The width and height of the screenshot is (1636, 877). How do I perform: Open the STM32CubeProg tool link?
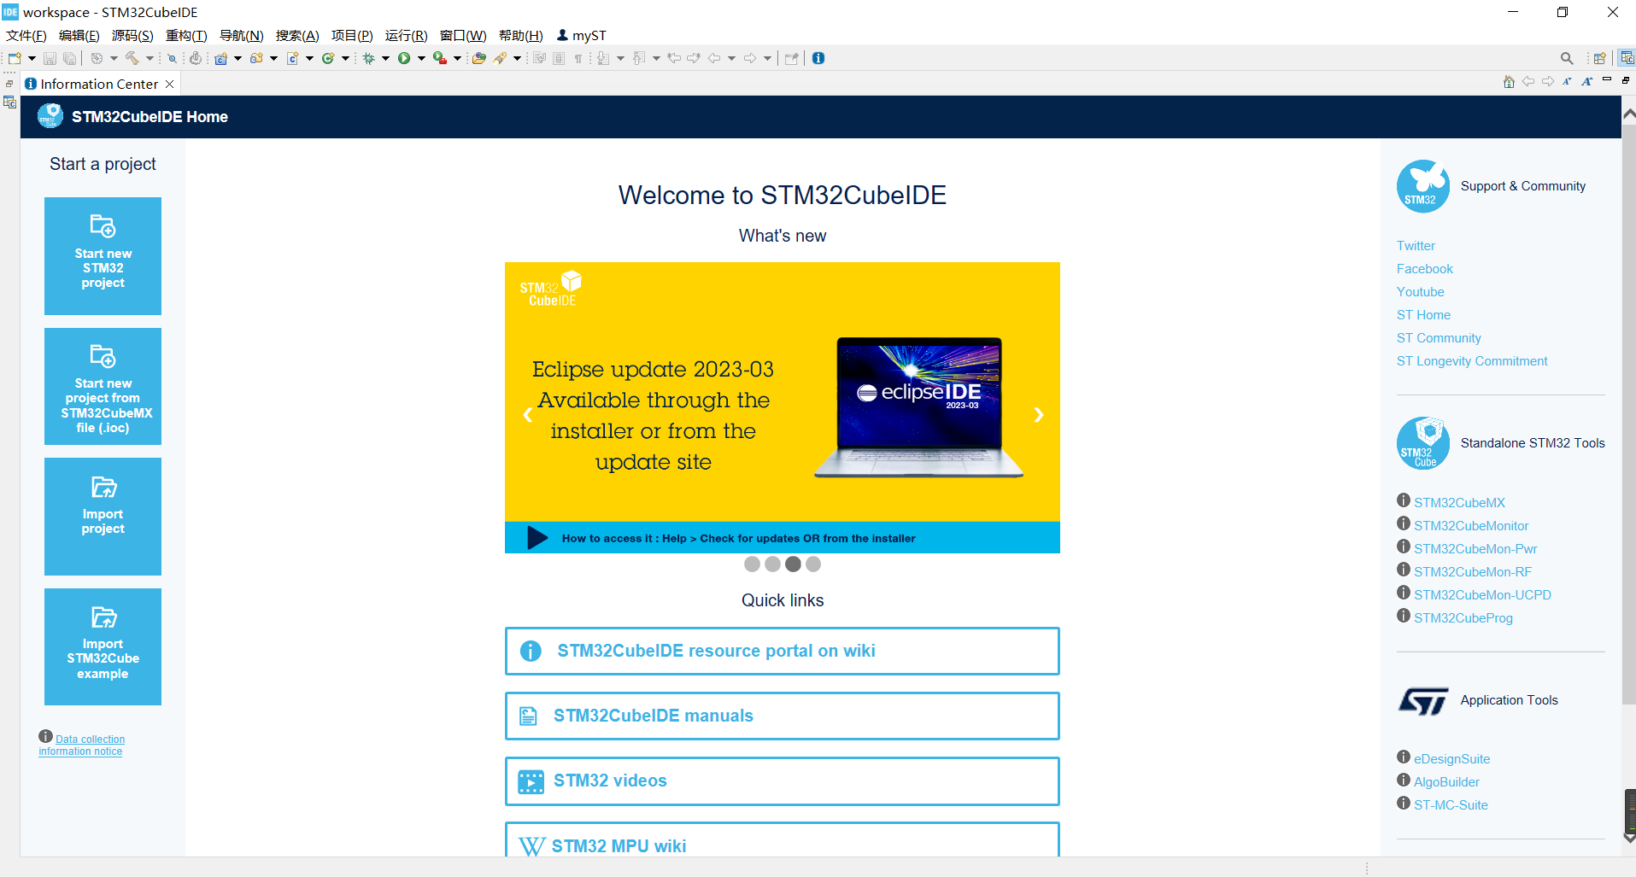tap(1463, 618)
